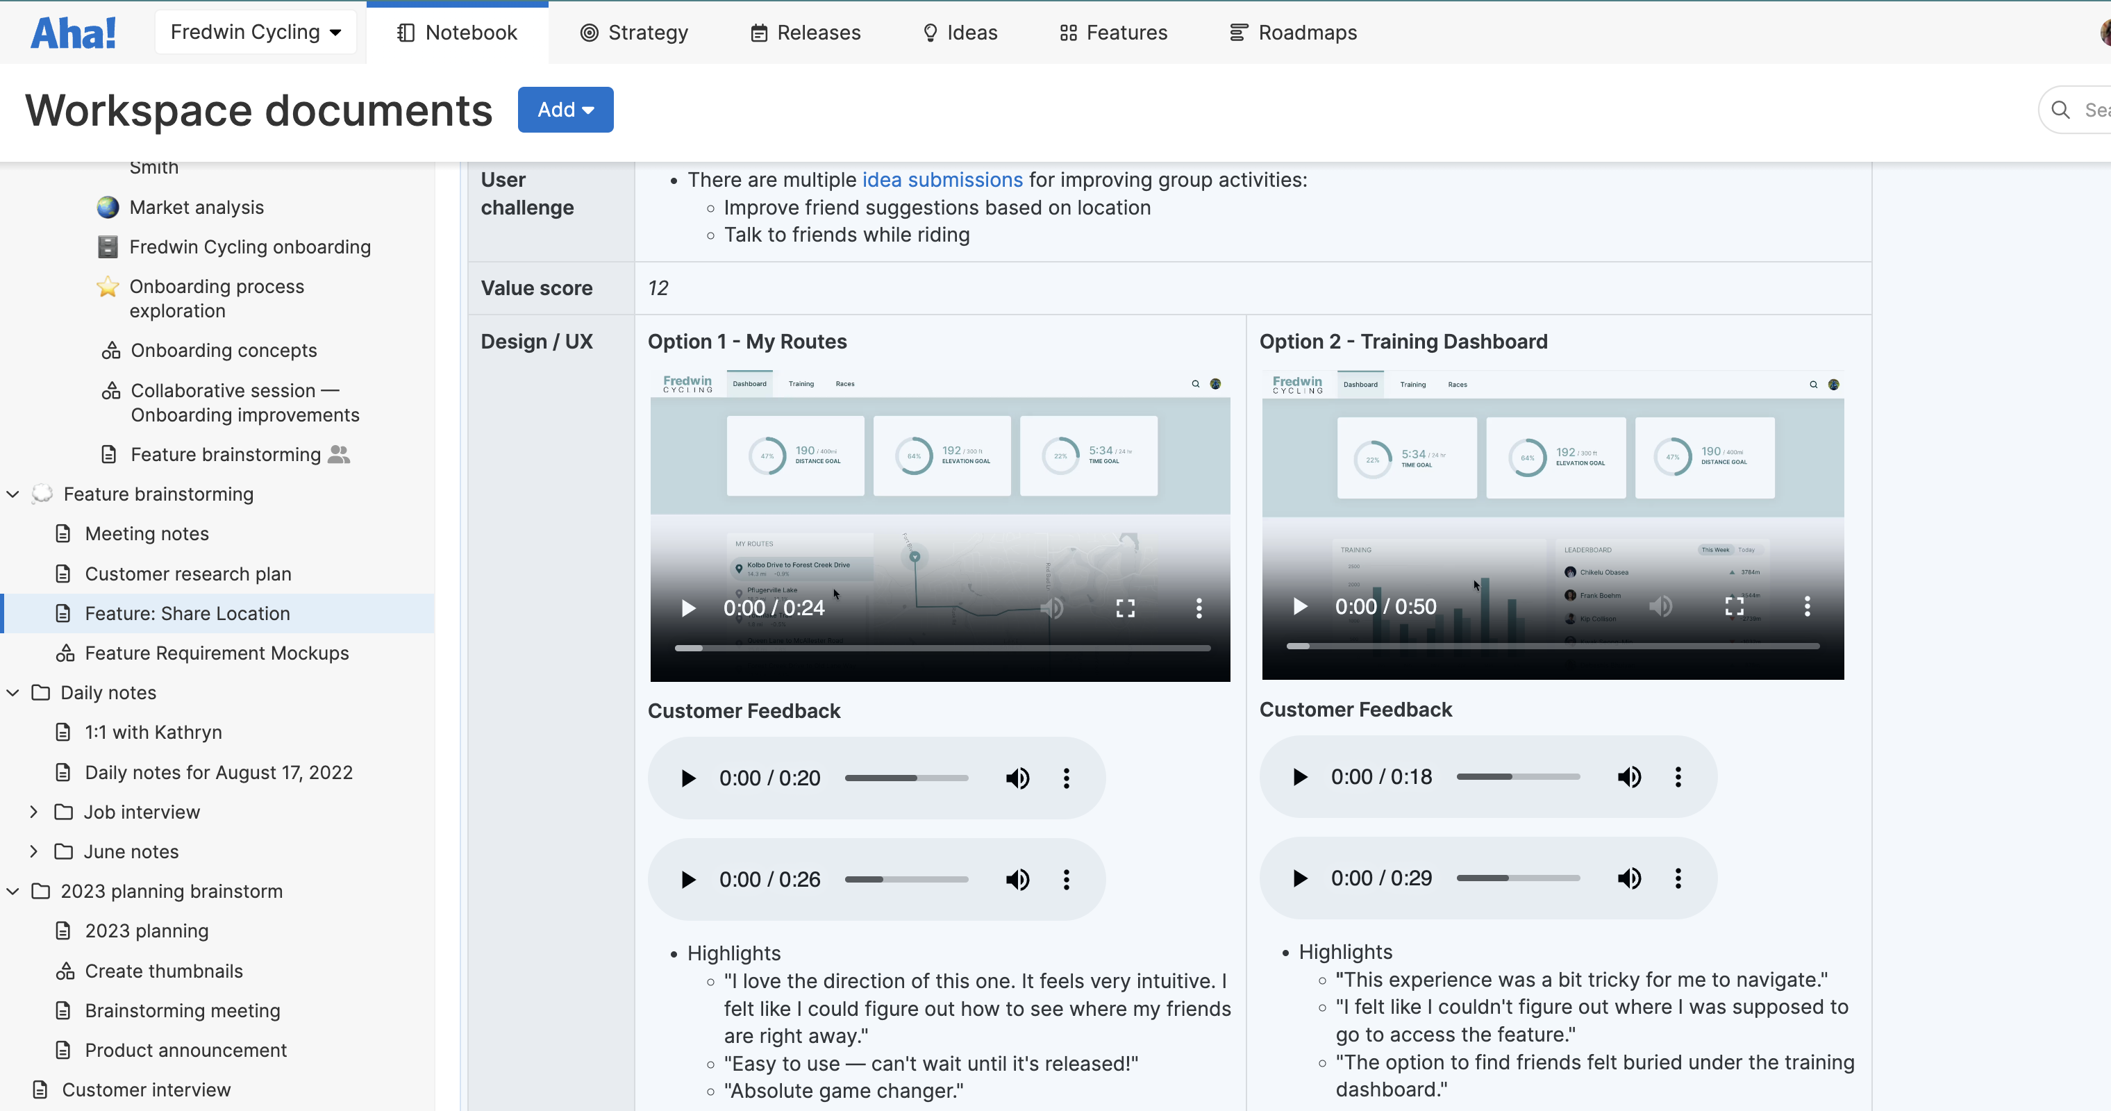
Task: Seek within the 0:20 audio clip slider
Action: (x=906, y=778)
